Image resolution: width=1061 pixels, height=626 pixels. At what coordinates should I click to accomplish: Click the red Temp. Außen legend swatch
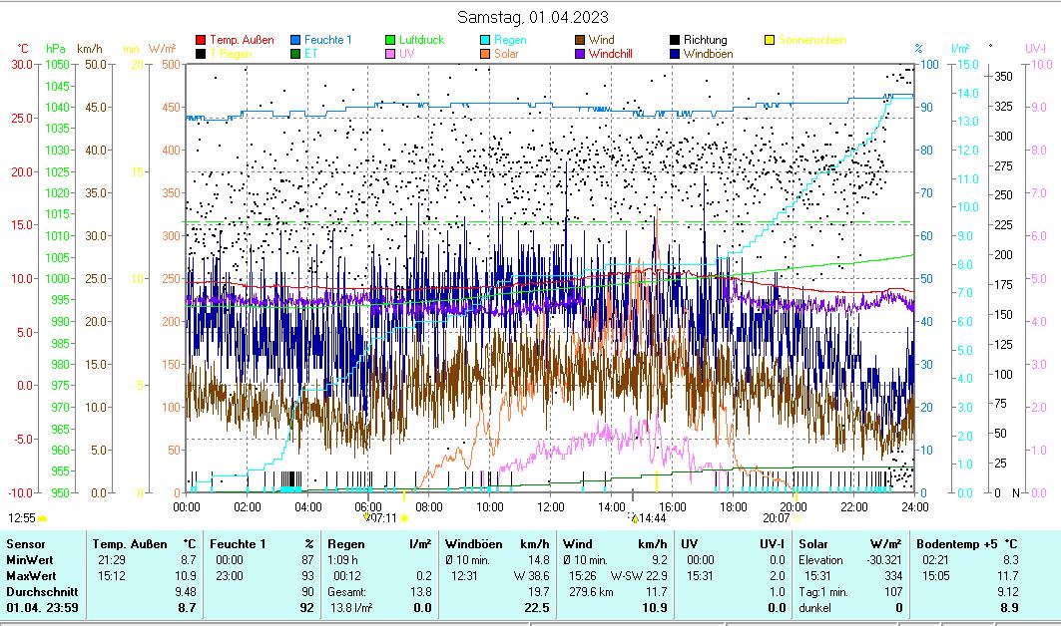click(201, 40)
